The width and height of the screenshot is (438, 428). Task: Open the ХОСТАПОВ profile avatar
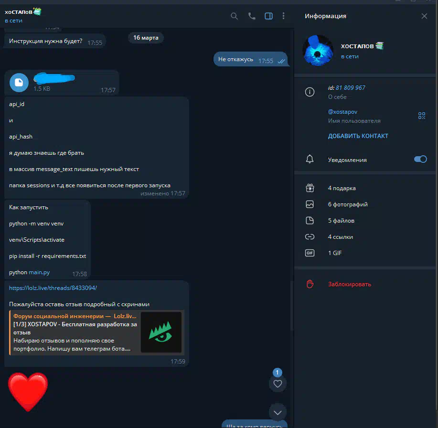coord(318,51)
